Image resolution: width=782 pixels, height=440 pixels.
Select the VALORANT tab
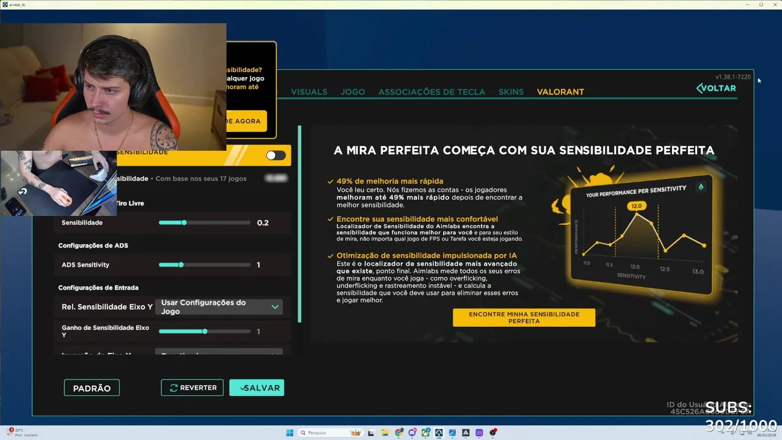560,92
